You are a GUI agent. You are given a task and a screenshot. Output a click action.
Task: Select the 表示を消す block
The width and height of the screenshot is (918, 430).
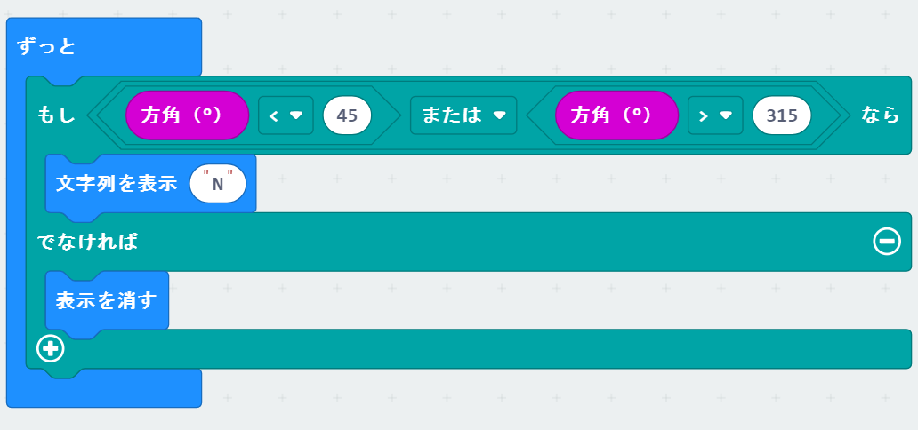coord(107,300)
